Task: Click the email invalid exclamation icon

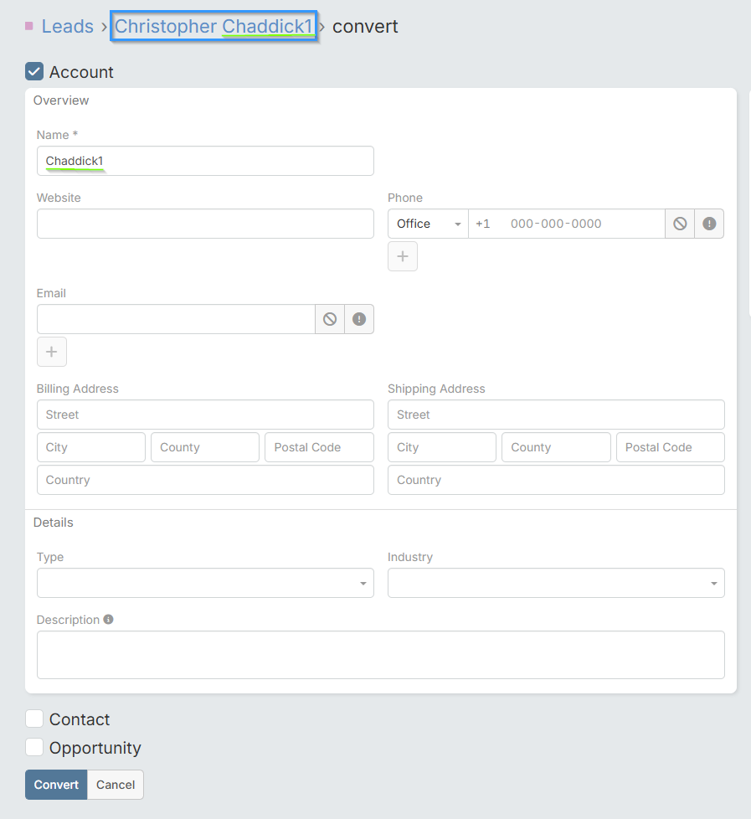Action: pos(359,319)
